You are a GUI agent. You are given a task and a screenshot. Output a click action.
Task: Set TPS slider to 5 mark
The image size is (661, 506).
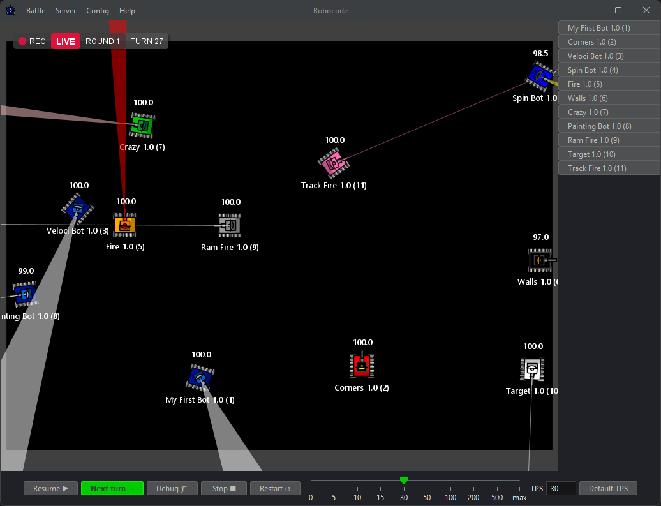click(x=334, y=480)
